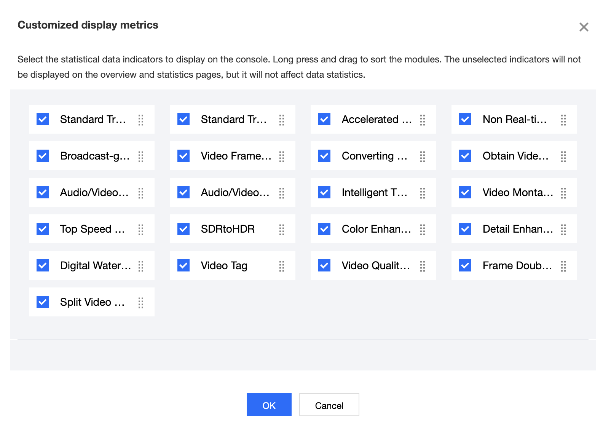603x431 pixels.
Task: Close the Customized display metrics dialog
Action: pos(584,27)
